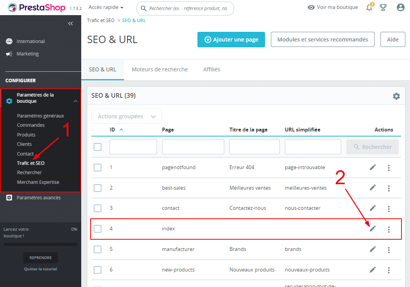
Task: Open the user profile avatar icon
Action: [x=401, y=7]
